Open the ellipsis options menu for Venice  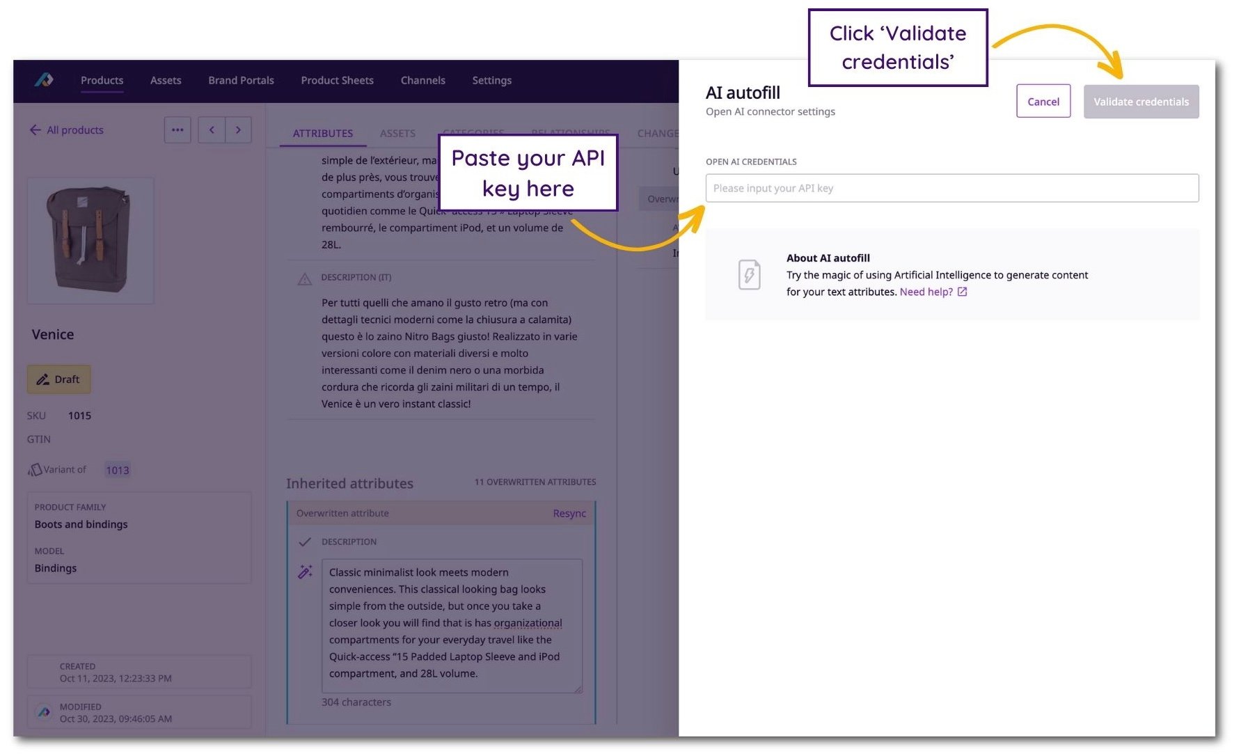[177, 129]
